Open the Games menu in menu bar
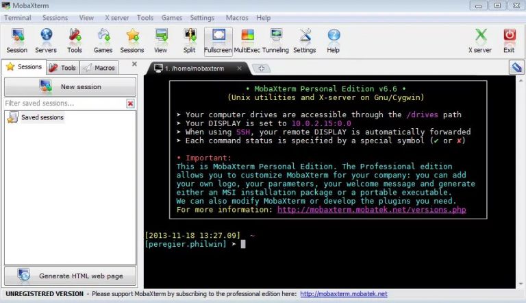The height and width of the screenshot is (303, 526). pos(172,18)
